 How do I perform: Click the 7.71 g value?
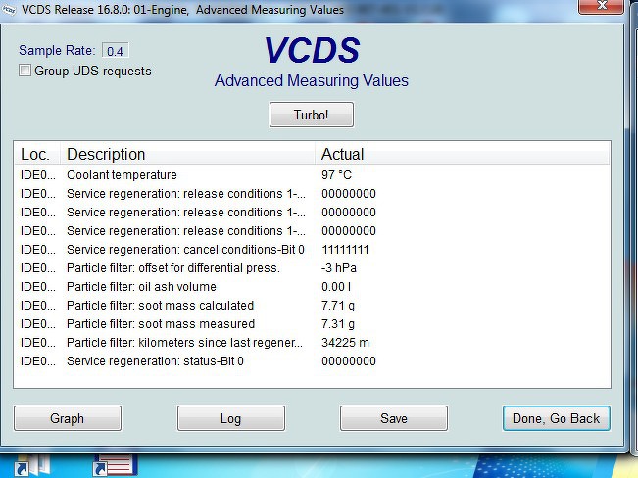coord(338,305)
